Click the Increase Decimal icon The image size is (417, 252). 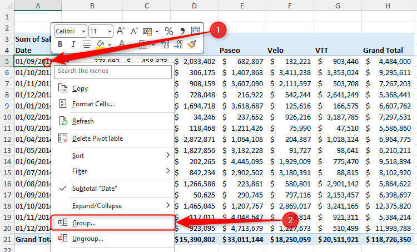click(x=165, y=44)
